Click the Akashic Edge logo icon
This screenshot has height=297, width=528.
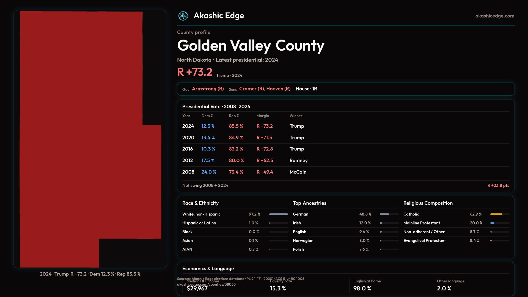(183, 16)
